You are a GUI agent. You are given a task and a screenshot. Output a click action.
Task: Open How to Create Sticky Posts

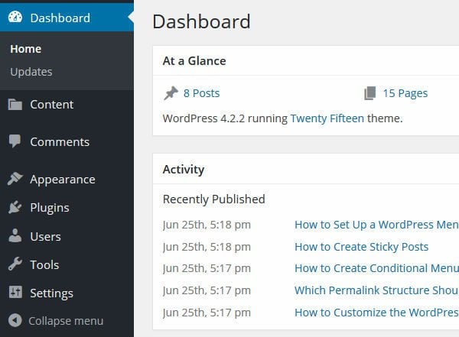click(x=361, y=247)
